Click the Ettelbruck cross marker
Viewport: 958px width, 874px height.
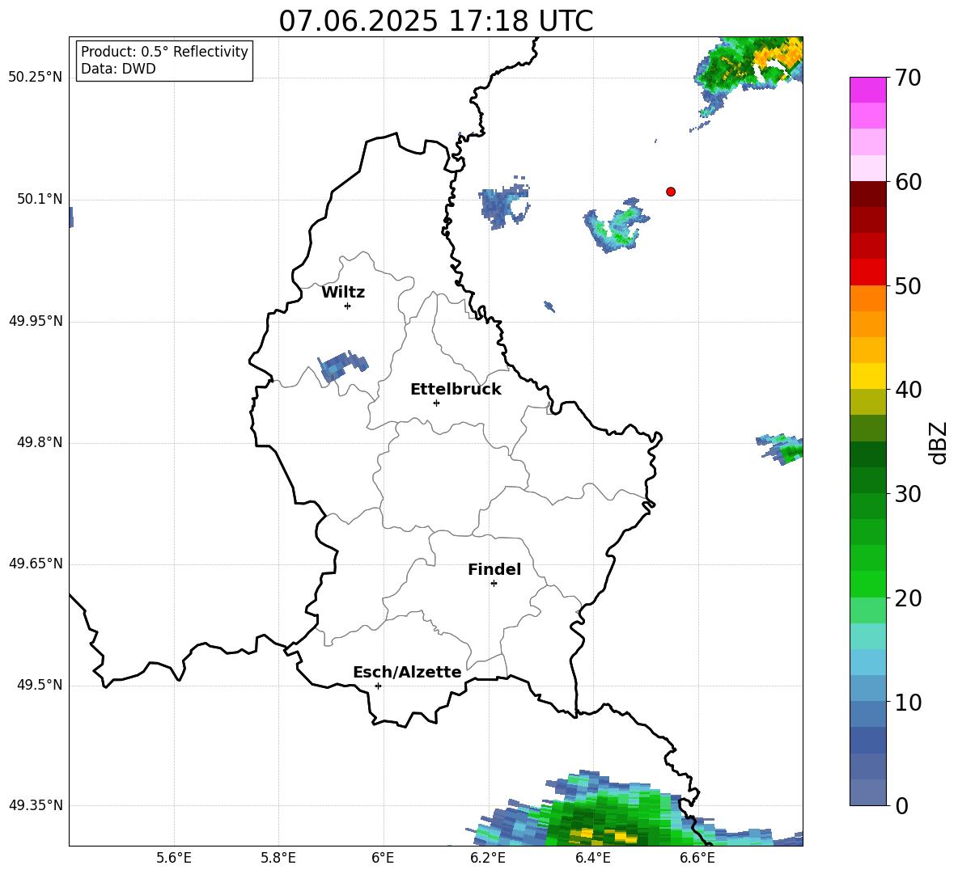436,403
